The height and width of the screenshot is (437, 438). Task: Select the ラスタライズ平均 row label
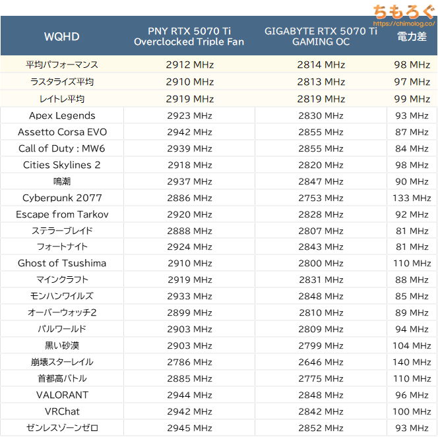click(62, 82)
